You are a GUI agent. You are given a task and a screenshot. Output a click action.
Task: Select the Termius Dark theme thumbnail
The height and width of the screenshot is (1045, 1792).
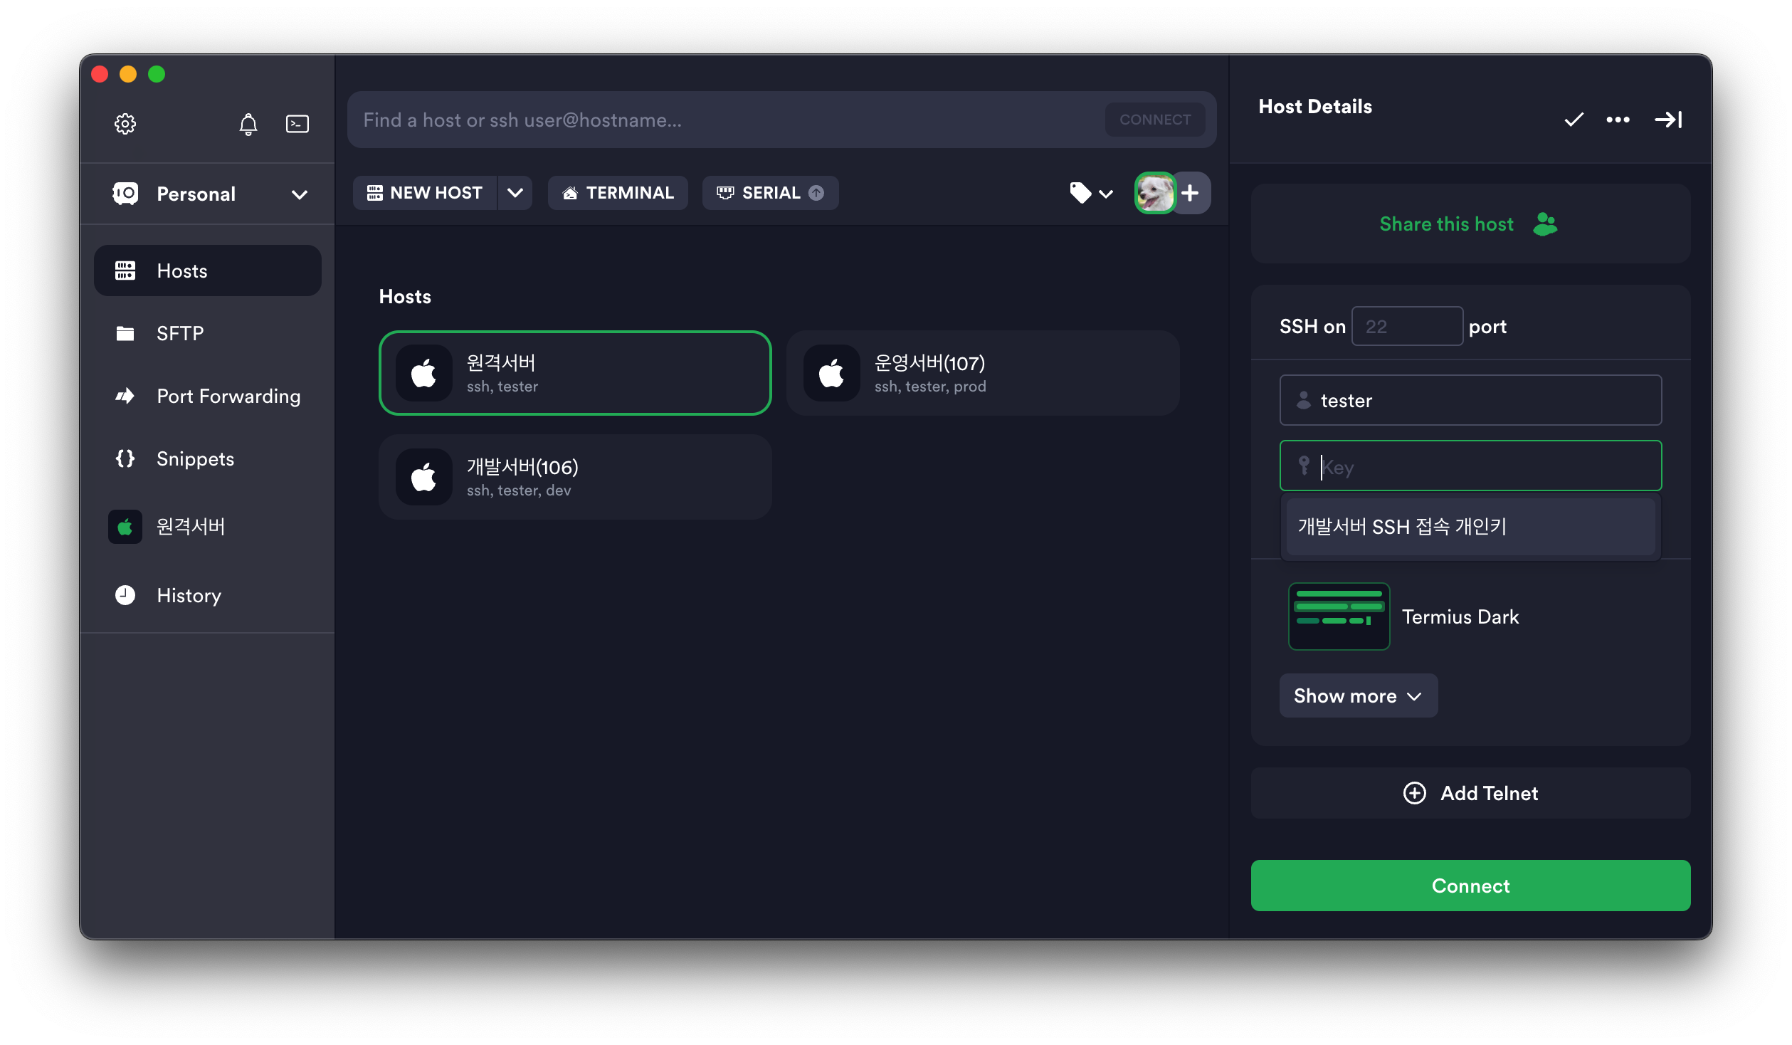(x=1339, y=616)
